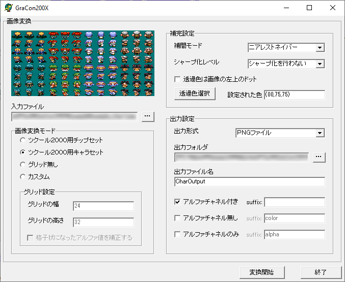Select the カスタム conversion mode
Image resolution: width=345 pixels, height=282 pixels.
22,176
